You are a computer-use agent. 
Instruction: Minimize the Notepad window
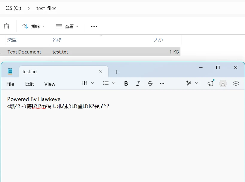pyautogui.click(x=201, y=68)
